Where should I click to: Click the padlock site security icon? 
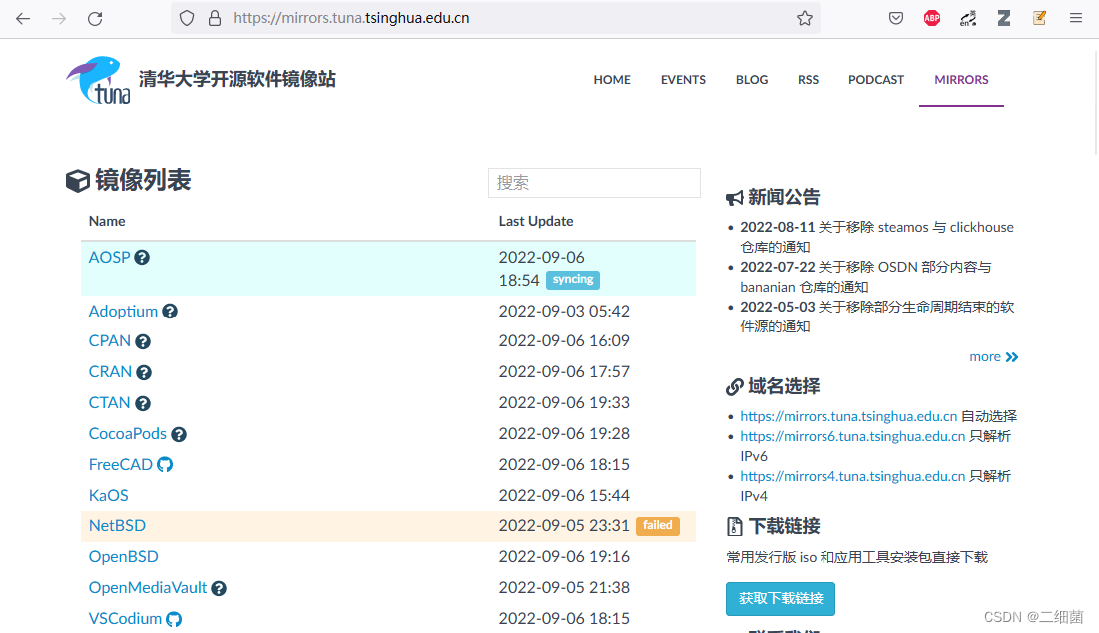(215, 18)
